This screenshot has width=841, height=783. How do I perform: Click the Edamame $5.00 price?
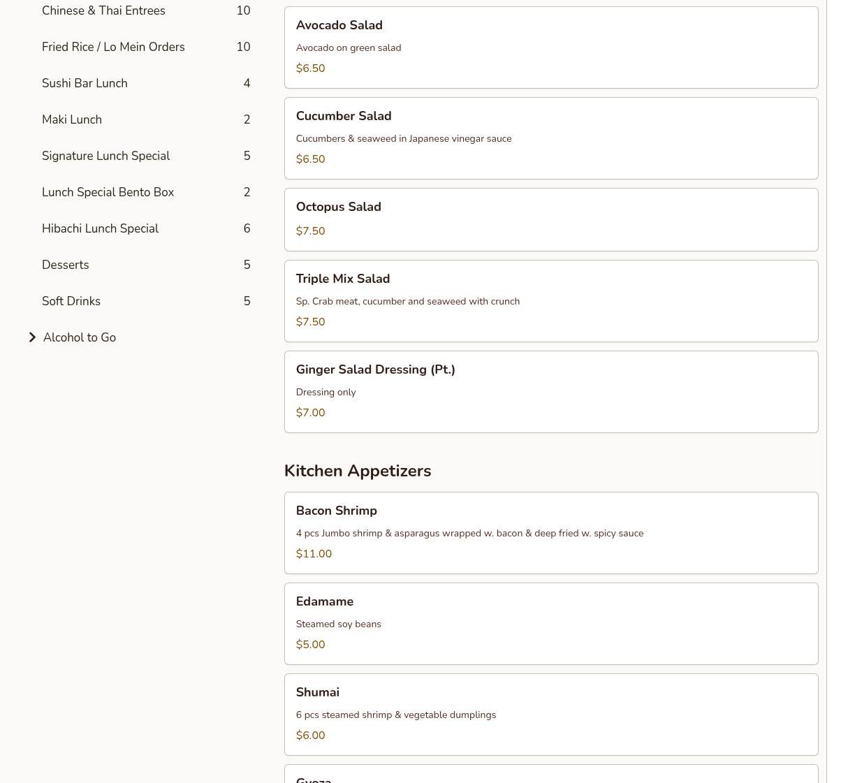pyautogui.click(x=310, y=645)
